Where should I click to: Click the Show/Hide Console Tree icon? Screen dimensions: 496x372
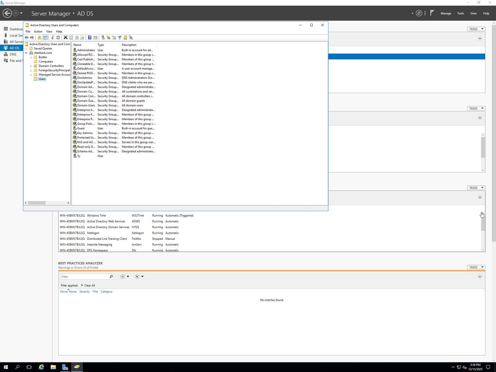pos(45,37)
